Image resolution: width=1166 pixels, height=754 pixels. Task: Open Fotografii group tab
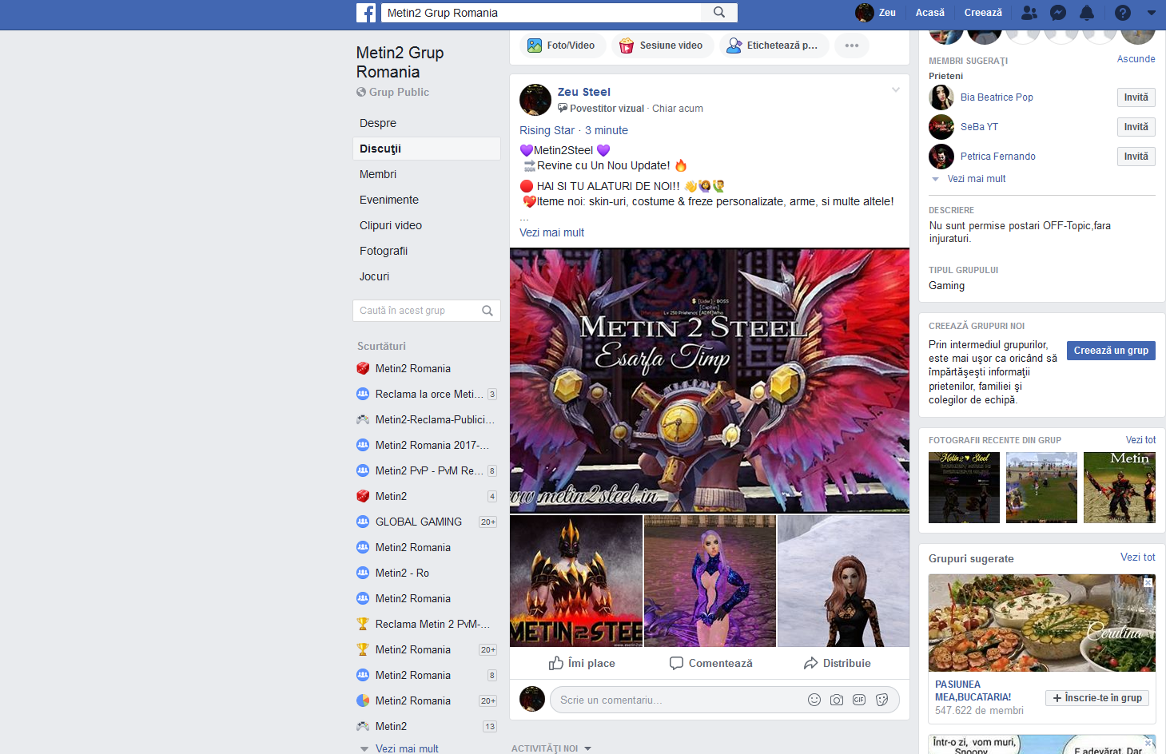click(427, 251)
